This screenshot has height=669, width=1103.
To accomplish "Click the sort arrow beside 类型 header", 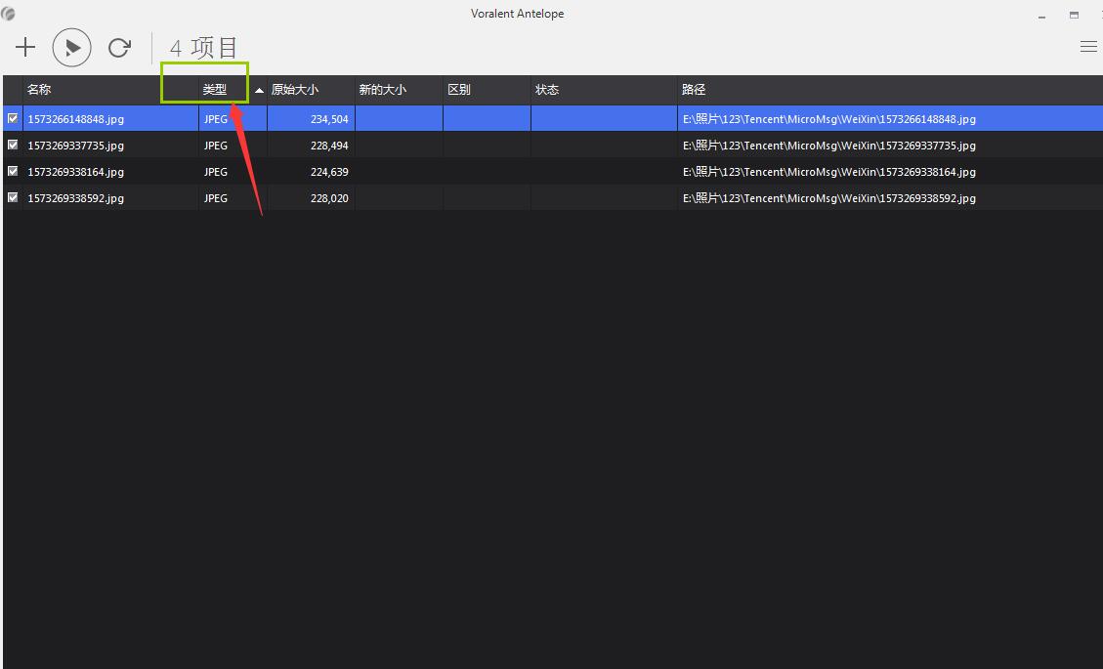I will 259,90.
